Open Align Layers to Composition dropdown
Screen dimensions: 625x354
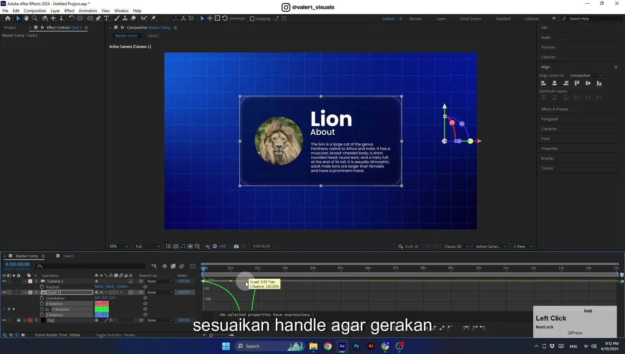pos(585,75)
